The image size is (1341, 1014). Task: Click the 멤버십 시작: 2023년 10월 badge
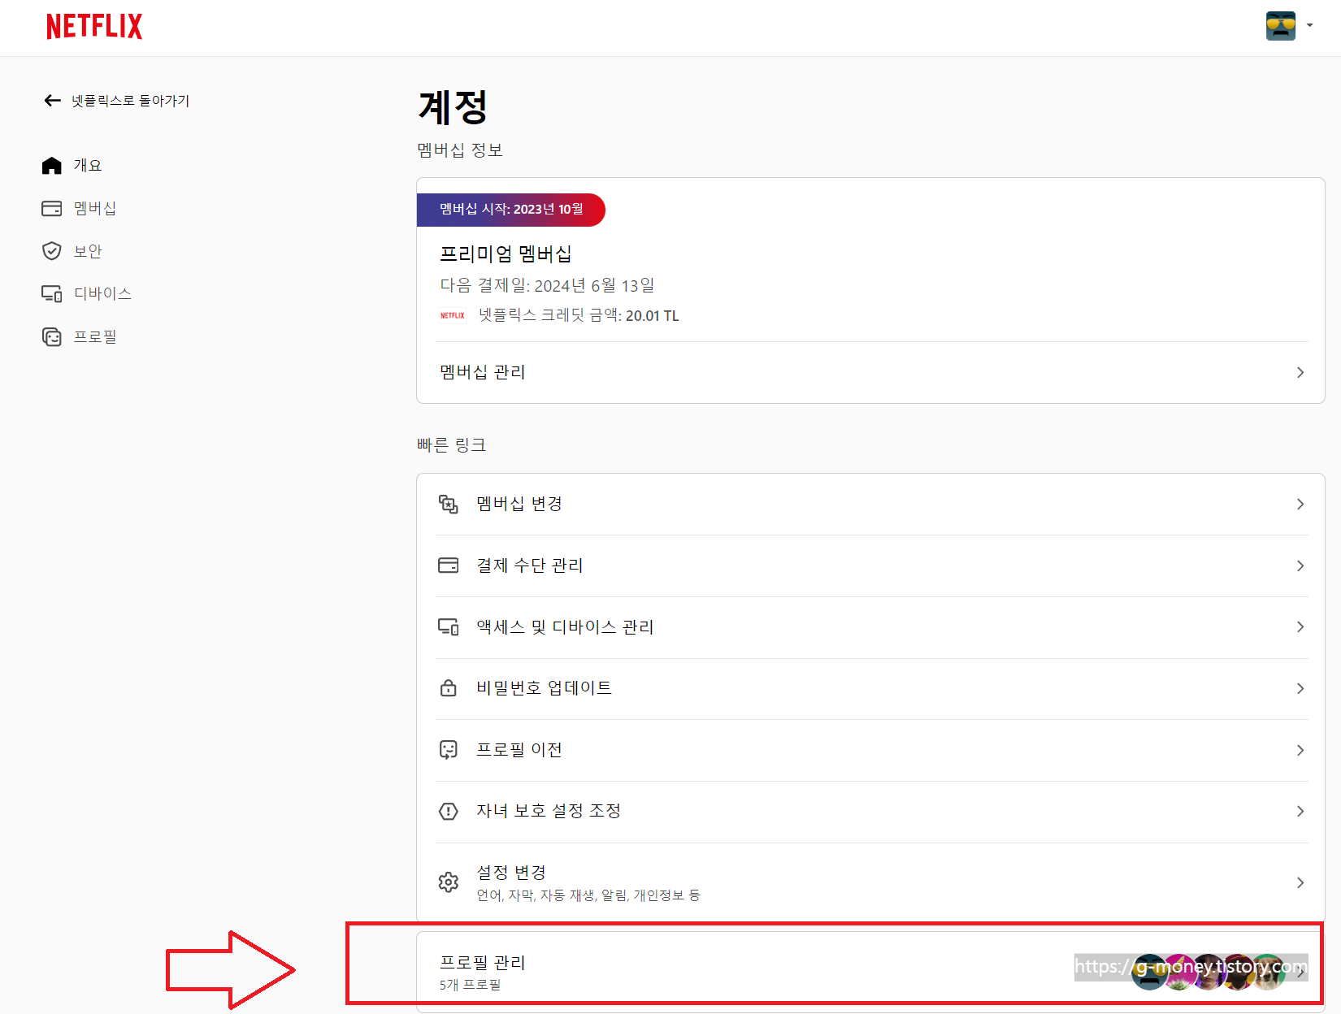click(x=511, y=210)
